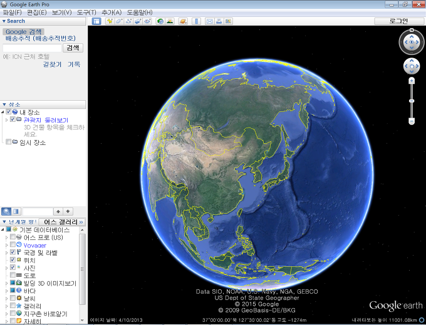
Task: Toggle the Places panel split-view button
Action: coord(16,211)
